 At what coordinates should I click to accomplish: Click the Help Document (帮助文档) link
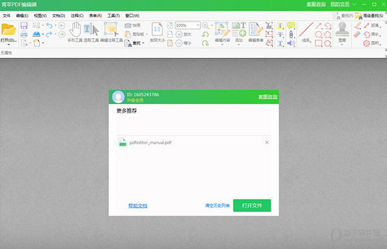pos(138,206)
